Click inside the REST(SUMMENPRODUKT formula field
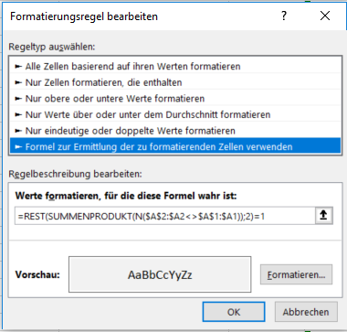The image size is (347, 332). pos(164,216)
